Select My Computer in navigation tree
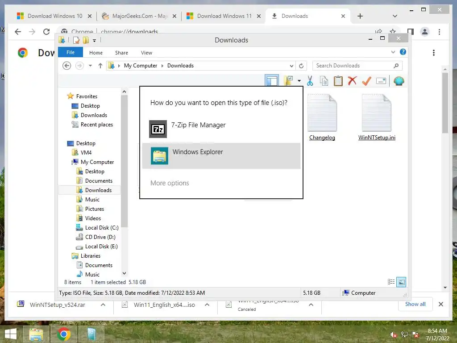This screenshot has height=343, width=457. [x=97, y=162]
